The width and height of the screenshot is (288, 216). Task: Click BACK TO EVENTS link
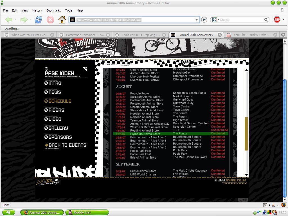[x=65, y=145]
